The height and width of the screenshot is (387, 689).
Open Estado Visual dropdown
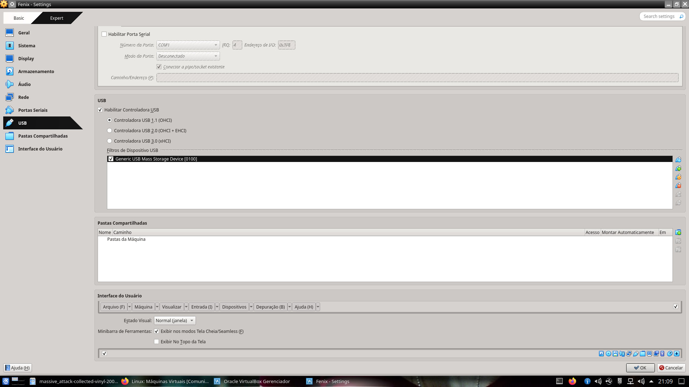click(175, 320)
